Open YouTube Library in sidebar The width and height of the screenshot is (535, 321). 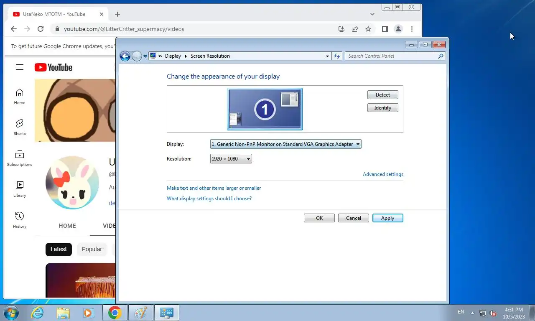(x=20, y=189)
